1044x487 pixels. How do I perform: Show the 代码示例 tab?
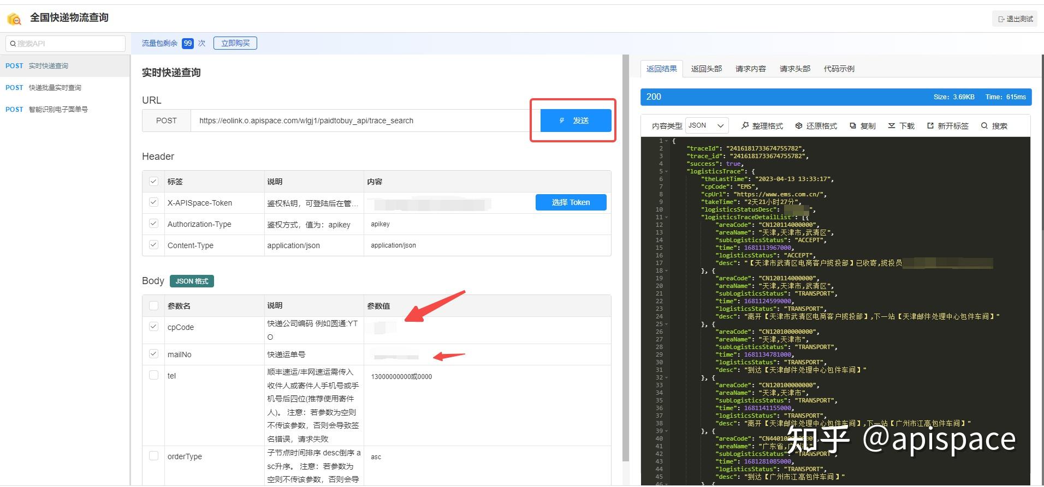point(839,69)
